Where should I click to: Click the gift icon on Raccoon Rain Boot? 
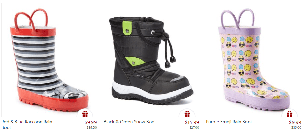[x=85, y=114]
